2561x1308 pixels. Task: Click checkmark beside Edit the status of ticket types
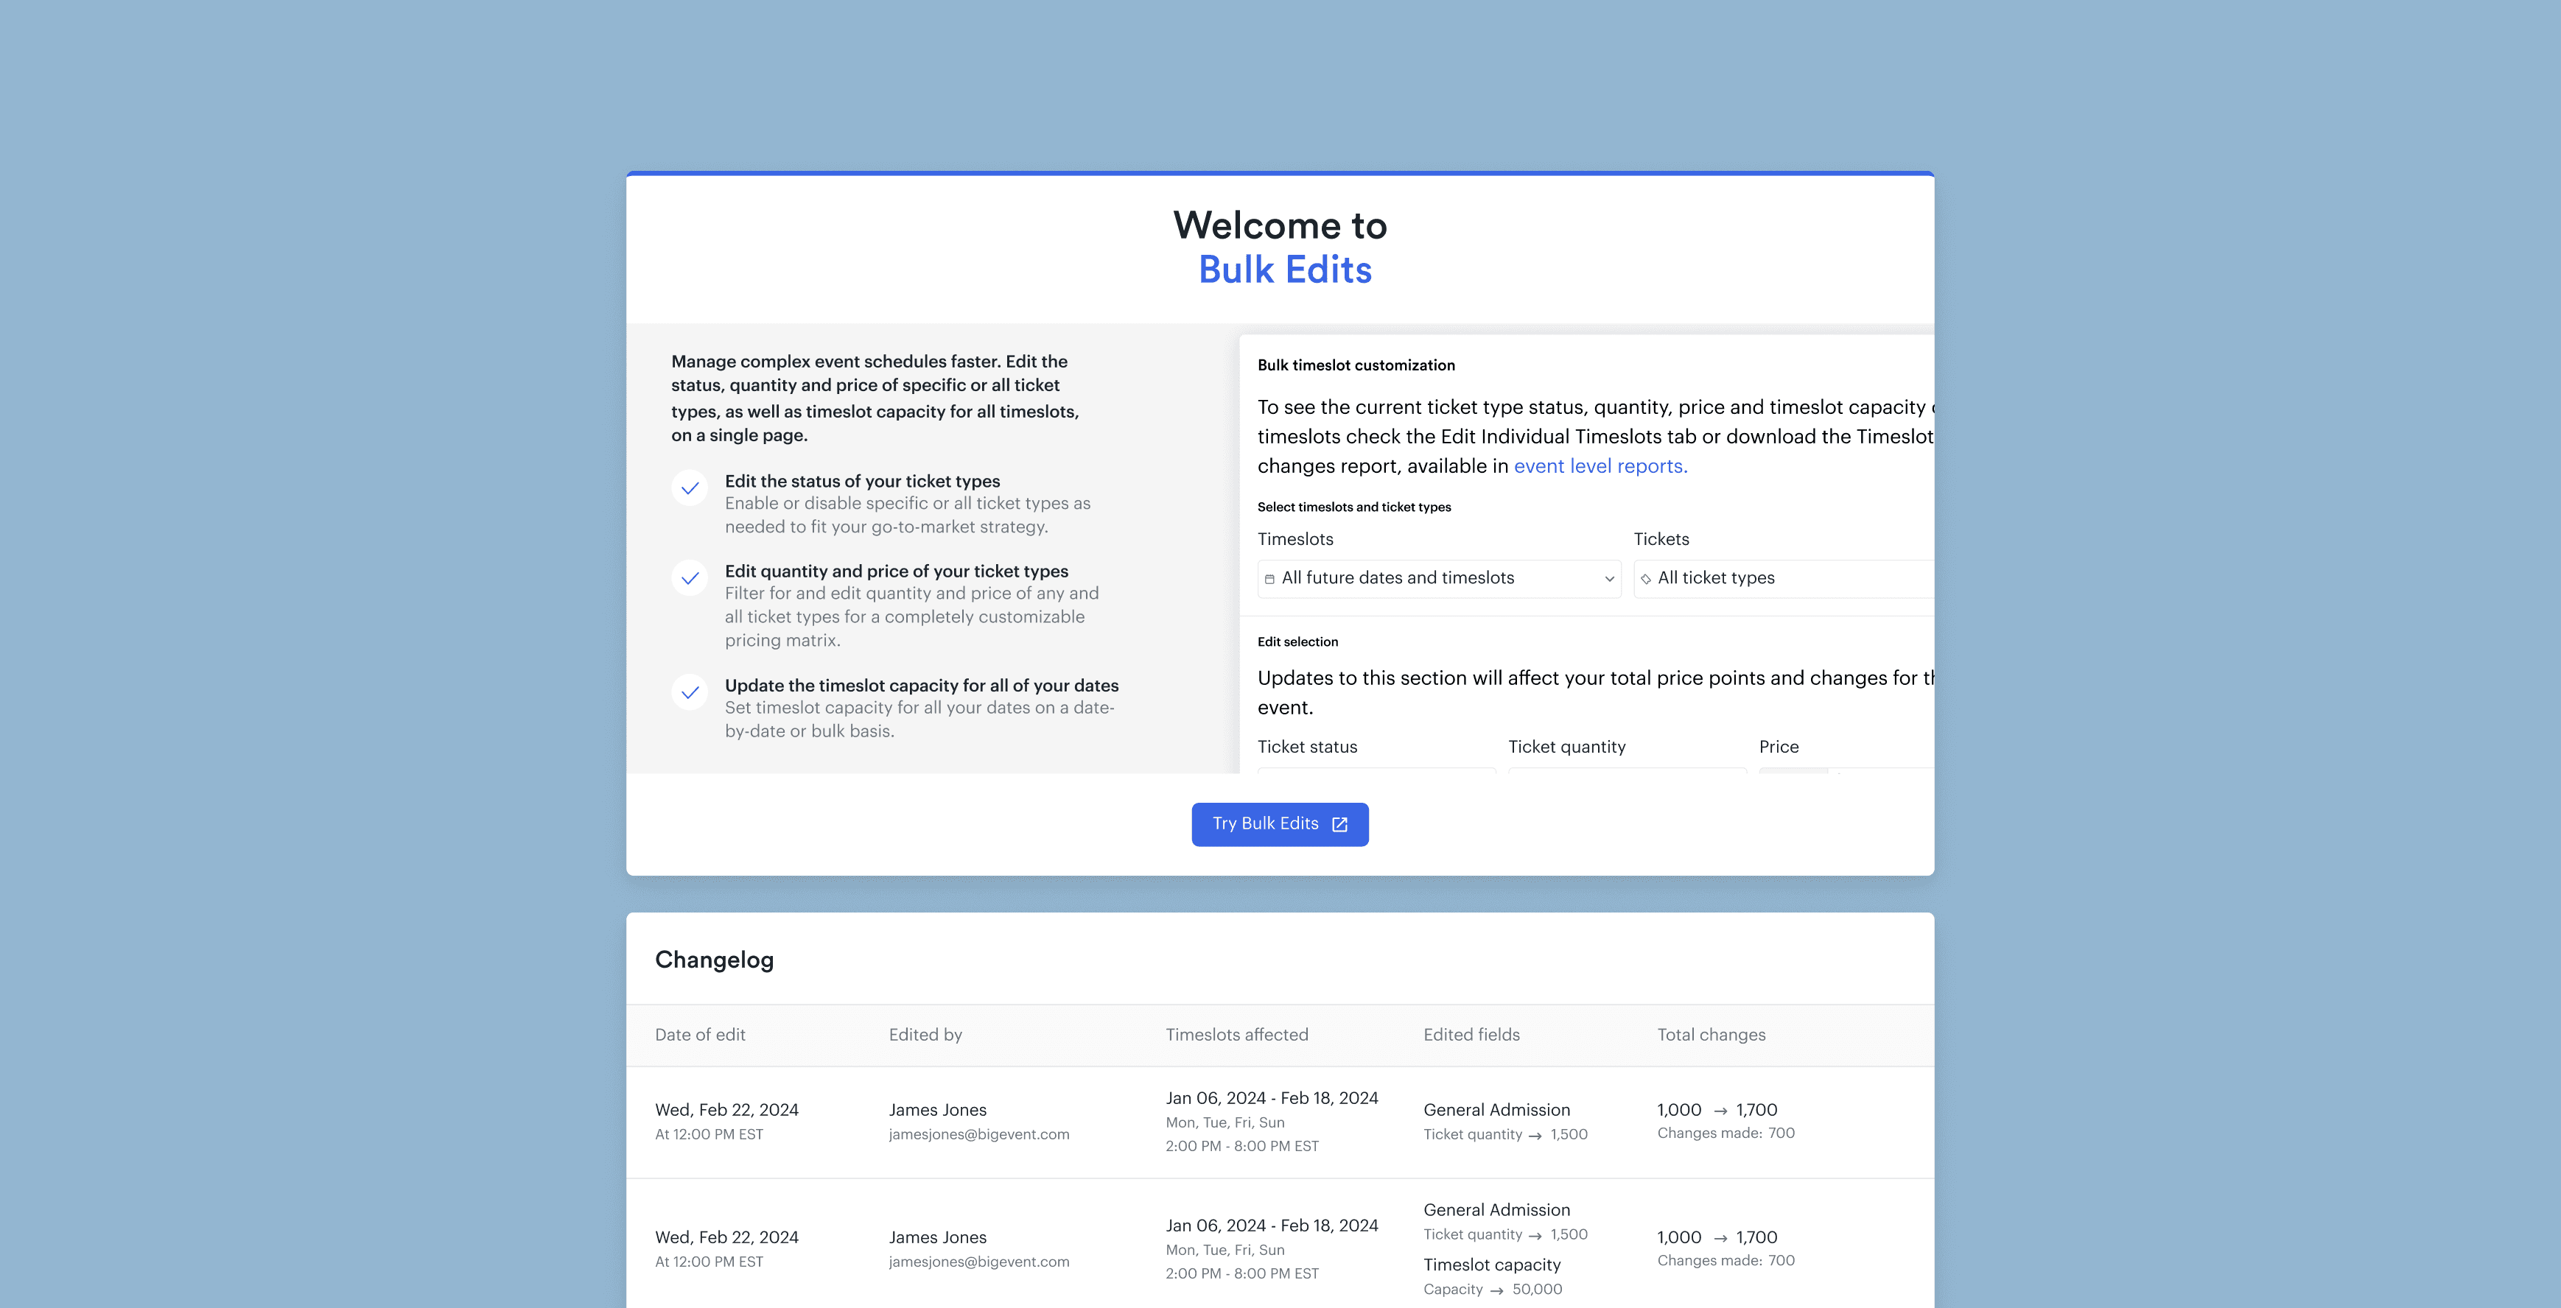point(689,488)
